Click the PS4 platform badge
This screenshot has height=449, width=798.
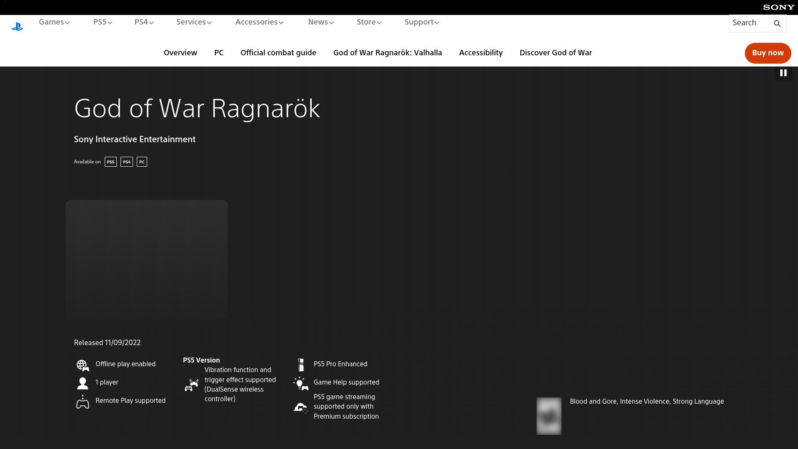pos(127,162)
